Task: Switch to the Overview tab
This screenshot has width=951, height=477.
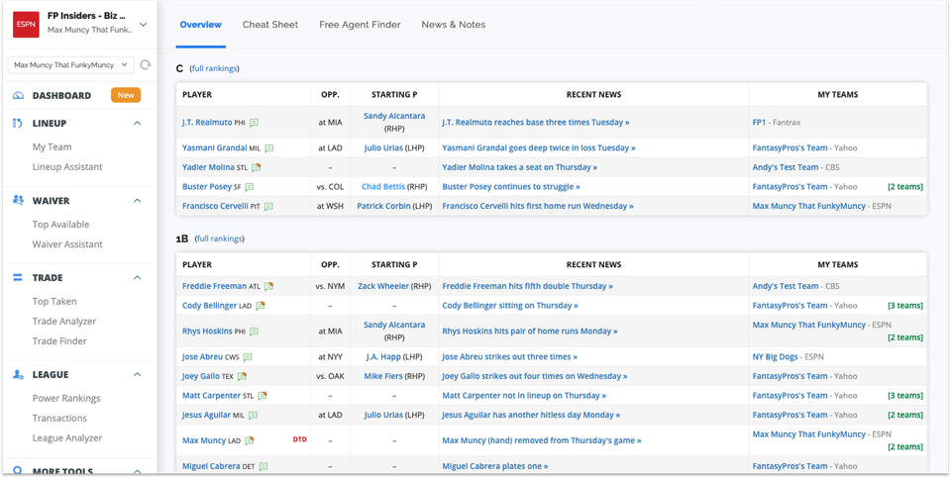Action: coord(201,25)
